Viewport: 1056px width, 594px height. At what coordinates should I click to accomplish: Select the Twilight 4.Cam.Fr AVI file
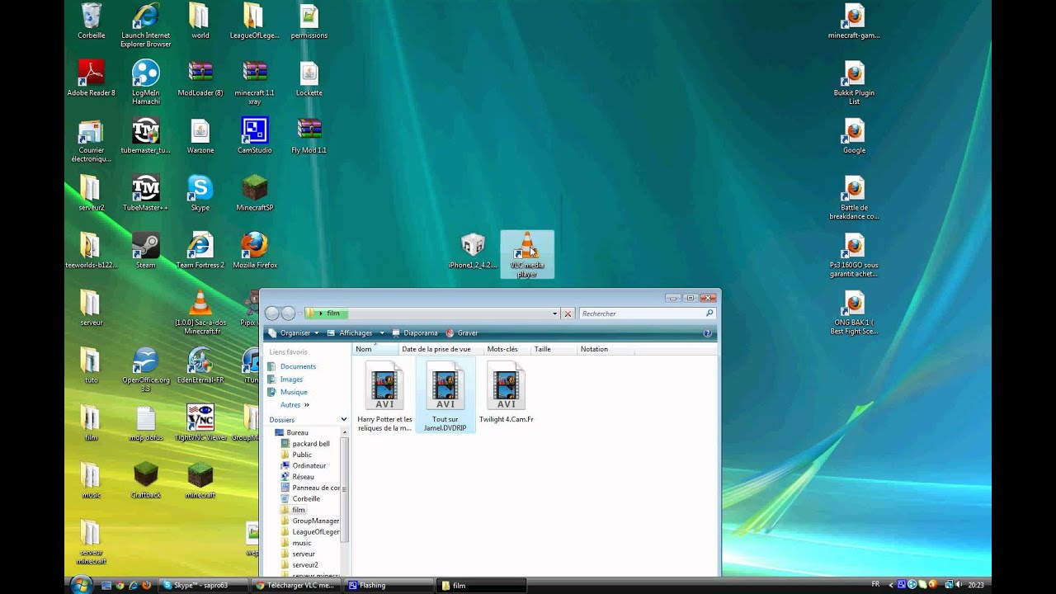[x=507, y=393]
